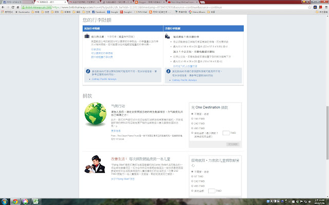Click the info icon in hand baggage notice
The height and width of the screenshot is (205, 329).
[x=168, y=71]
